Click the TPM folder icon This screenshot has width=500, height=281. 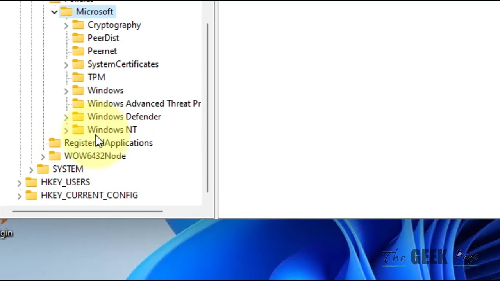[78, 77]
